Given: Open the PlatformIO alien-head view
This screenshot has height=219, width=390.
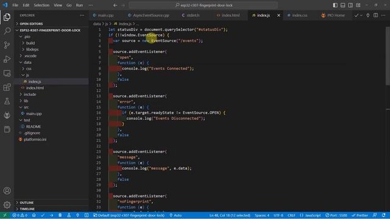Looking at the screenshot, I should point(7,115).
